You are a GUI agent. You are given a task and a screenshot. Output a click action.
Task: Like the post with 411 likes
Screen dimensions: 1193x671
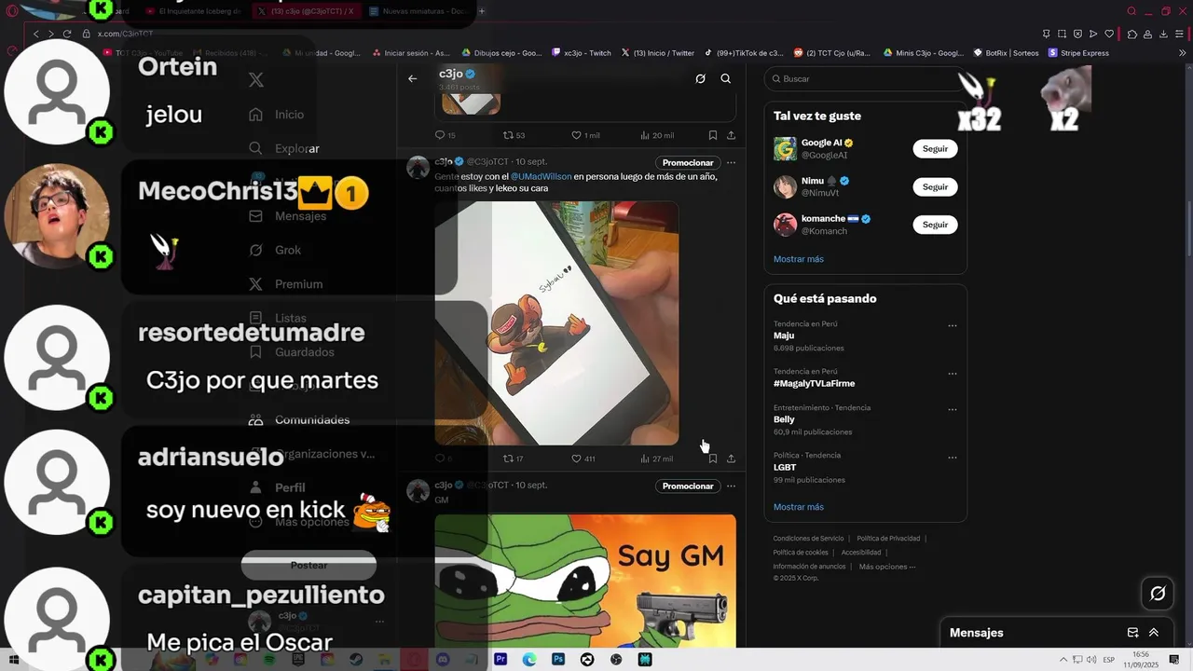576,459
